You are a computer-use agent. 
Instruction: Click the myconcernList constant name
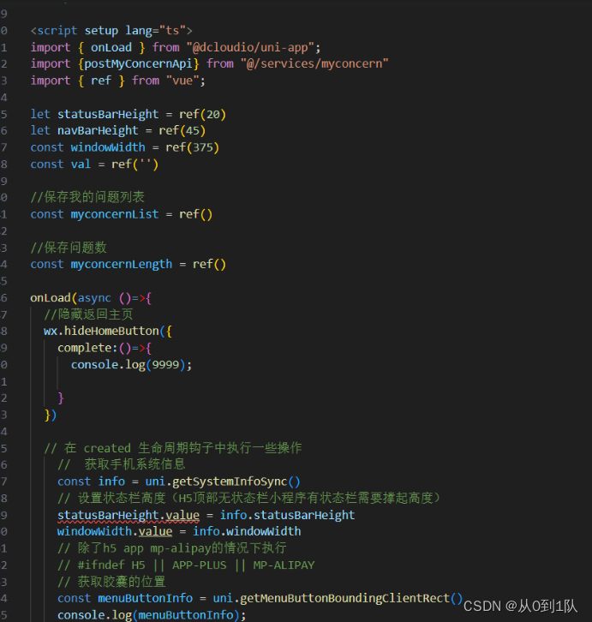(x=115, y=214)
